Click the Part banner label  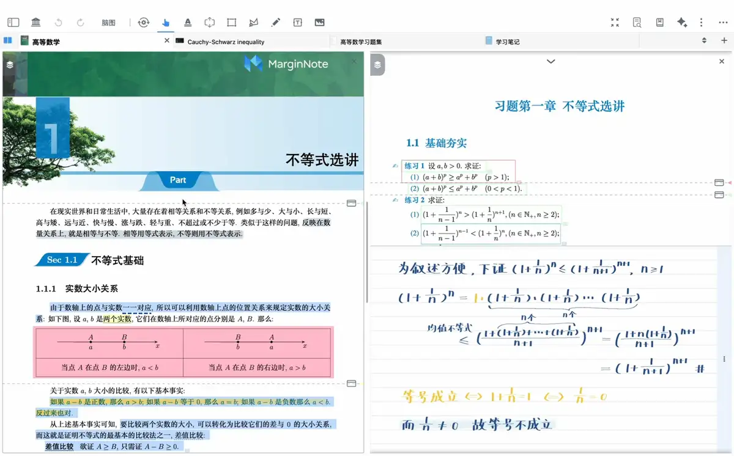(x=178, y=180)
